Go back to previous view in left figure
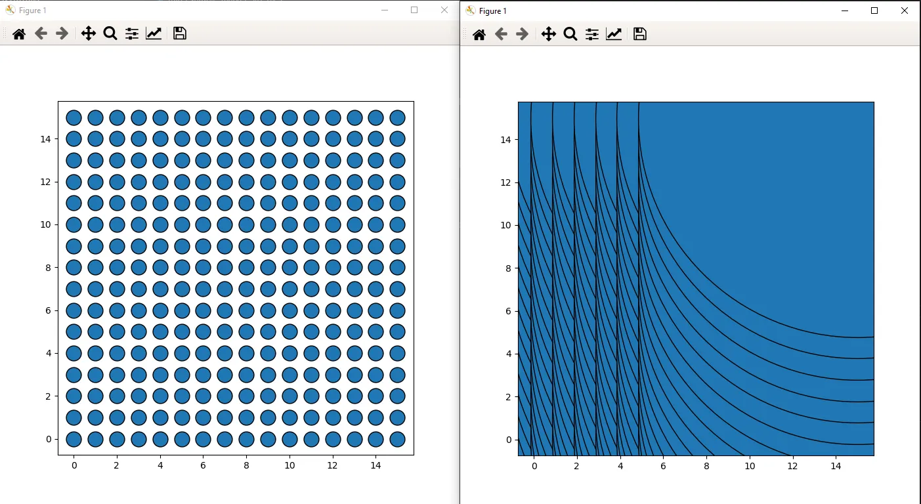The width and height of the screenshot is (921, 504). [41, 33]
